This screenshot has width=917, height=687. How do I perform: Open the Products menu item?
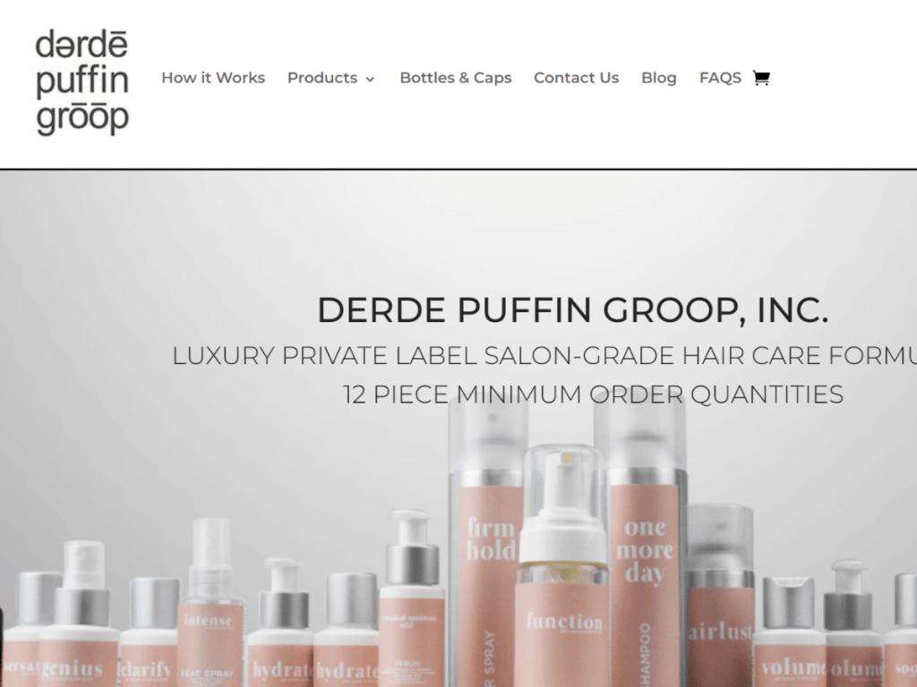click(x=322, y=78)
